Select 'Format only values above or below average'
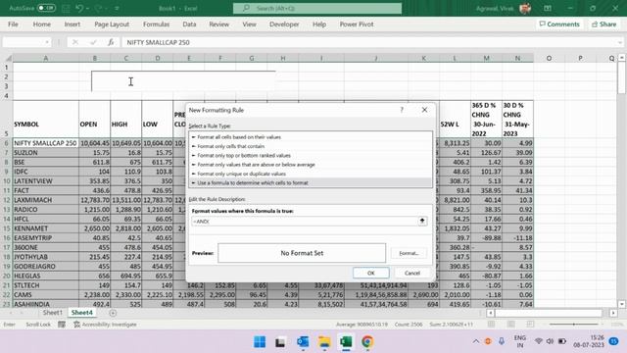Viewport: 627px width, 353px height. pyautogui.click(x=311, y=165)
